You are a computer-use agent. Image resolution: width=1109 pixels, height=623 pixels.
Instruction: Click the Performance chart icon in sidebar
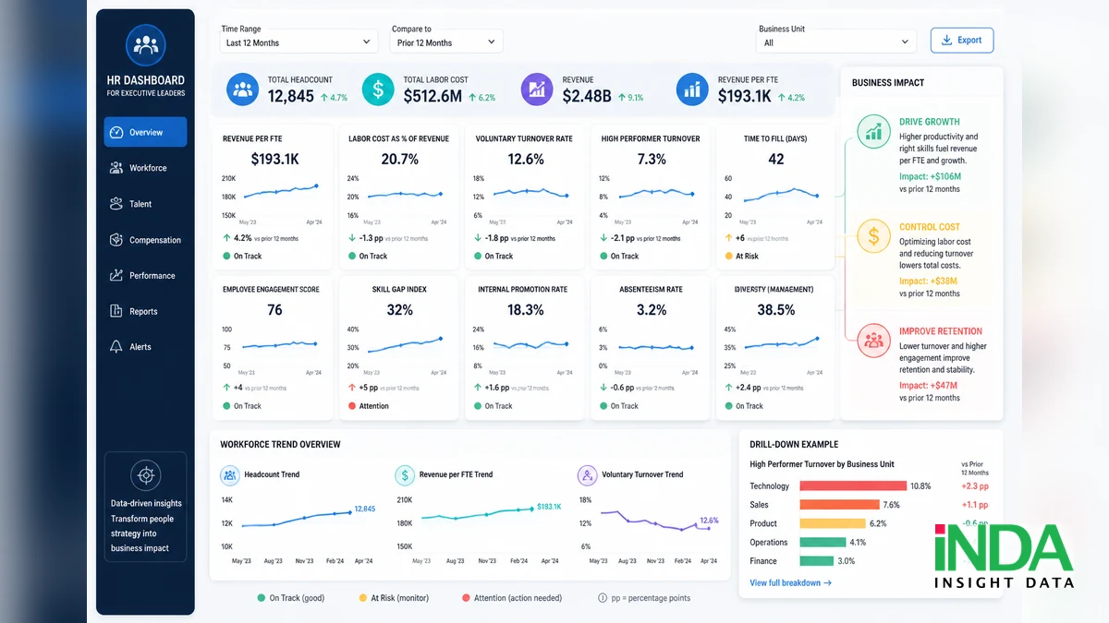point(116,275)
